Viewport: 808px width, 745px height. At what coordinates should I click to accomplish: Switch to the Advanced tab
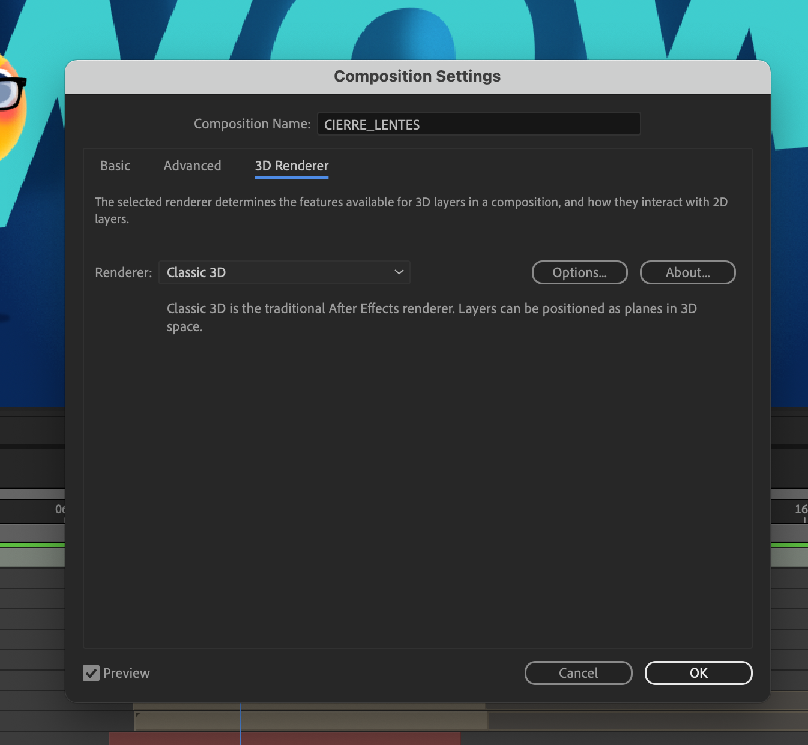coord(192,166)
